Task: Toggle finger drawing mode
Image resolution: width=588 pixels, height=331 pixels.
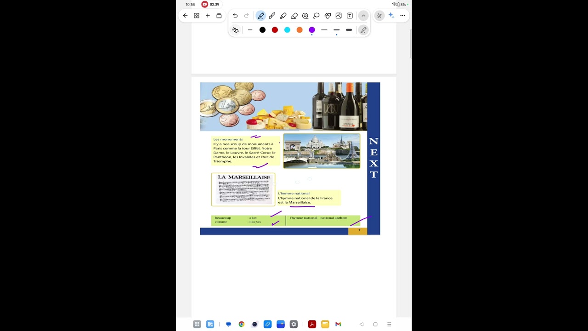Action: (235, 30)
